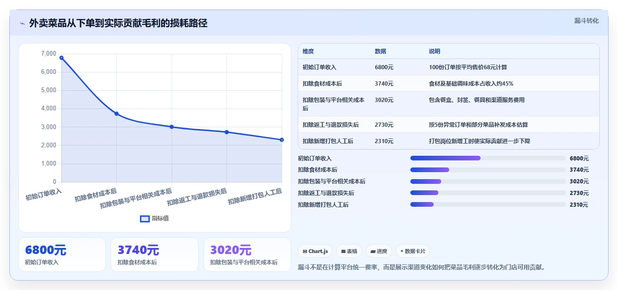Click the chart point for 扣除食材成本后
The image size is (618, 290).
pyautogui.click(x=117, y=114)
